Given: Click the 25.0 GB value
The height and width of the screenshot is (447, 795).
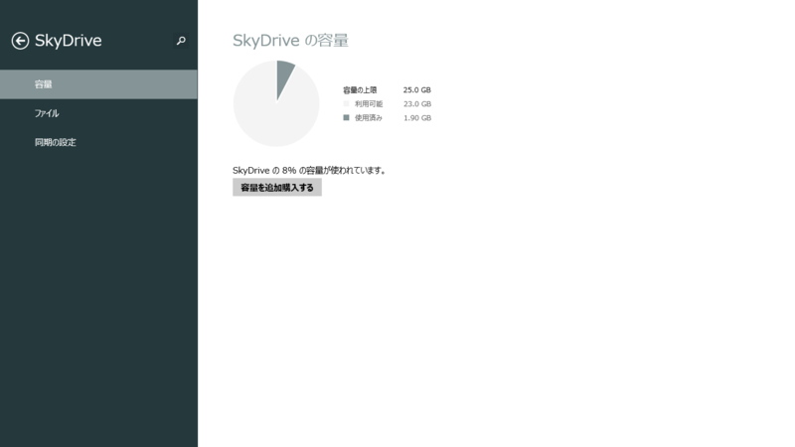Looking at the screenshot, I should point(416,90).
